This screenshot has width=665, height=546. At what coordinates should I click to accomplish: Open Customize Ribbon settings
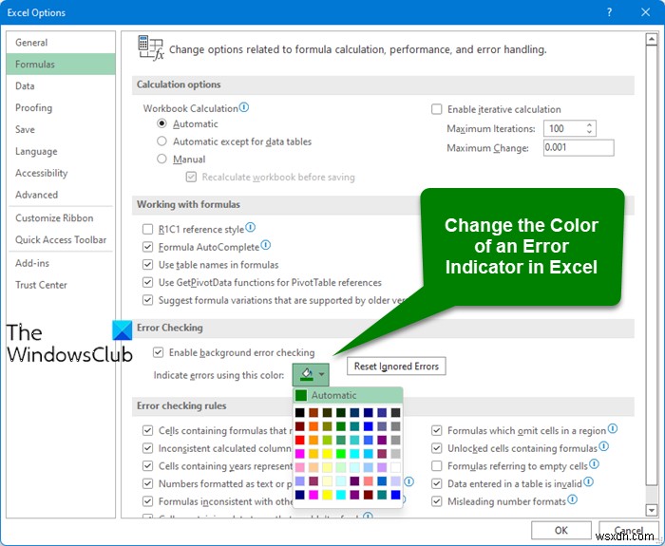(x=61, y=217)
